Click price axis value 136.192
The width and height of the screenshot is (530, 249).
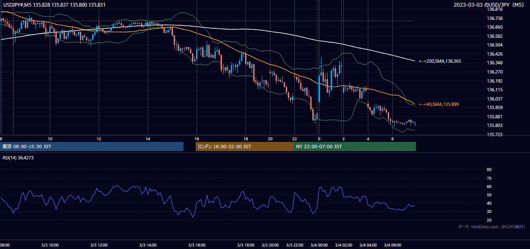[494, 81]
